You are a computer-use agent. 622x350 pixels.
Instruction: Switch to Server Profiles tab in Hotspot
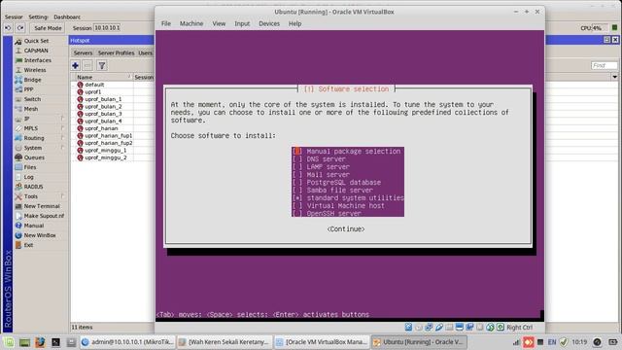coord(116,52)
